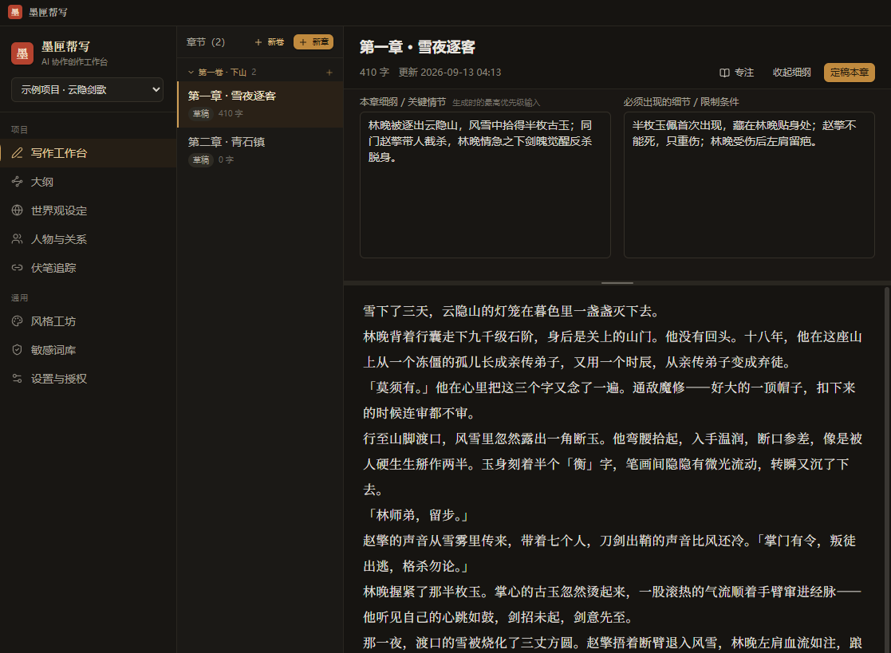Click the globe icon beside 世界观设定
Image resolution: width=891 pixels, height=653 pixels.
17,210
